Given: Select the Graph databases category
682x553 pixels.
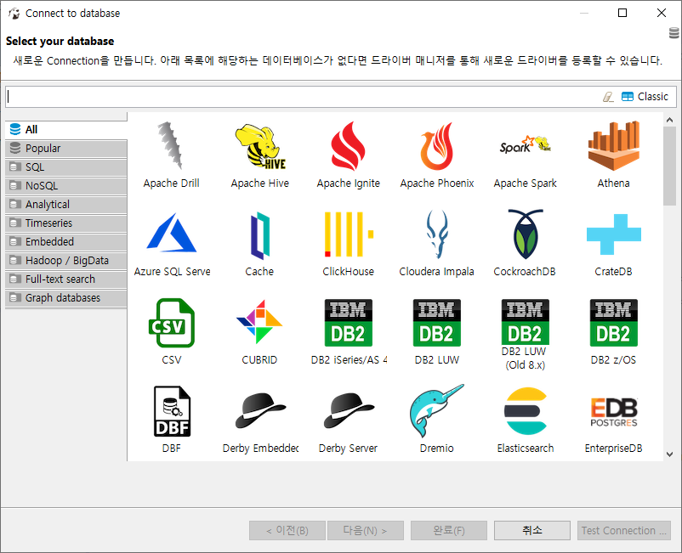Looking at the screenshot, I should pos(66,297).
